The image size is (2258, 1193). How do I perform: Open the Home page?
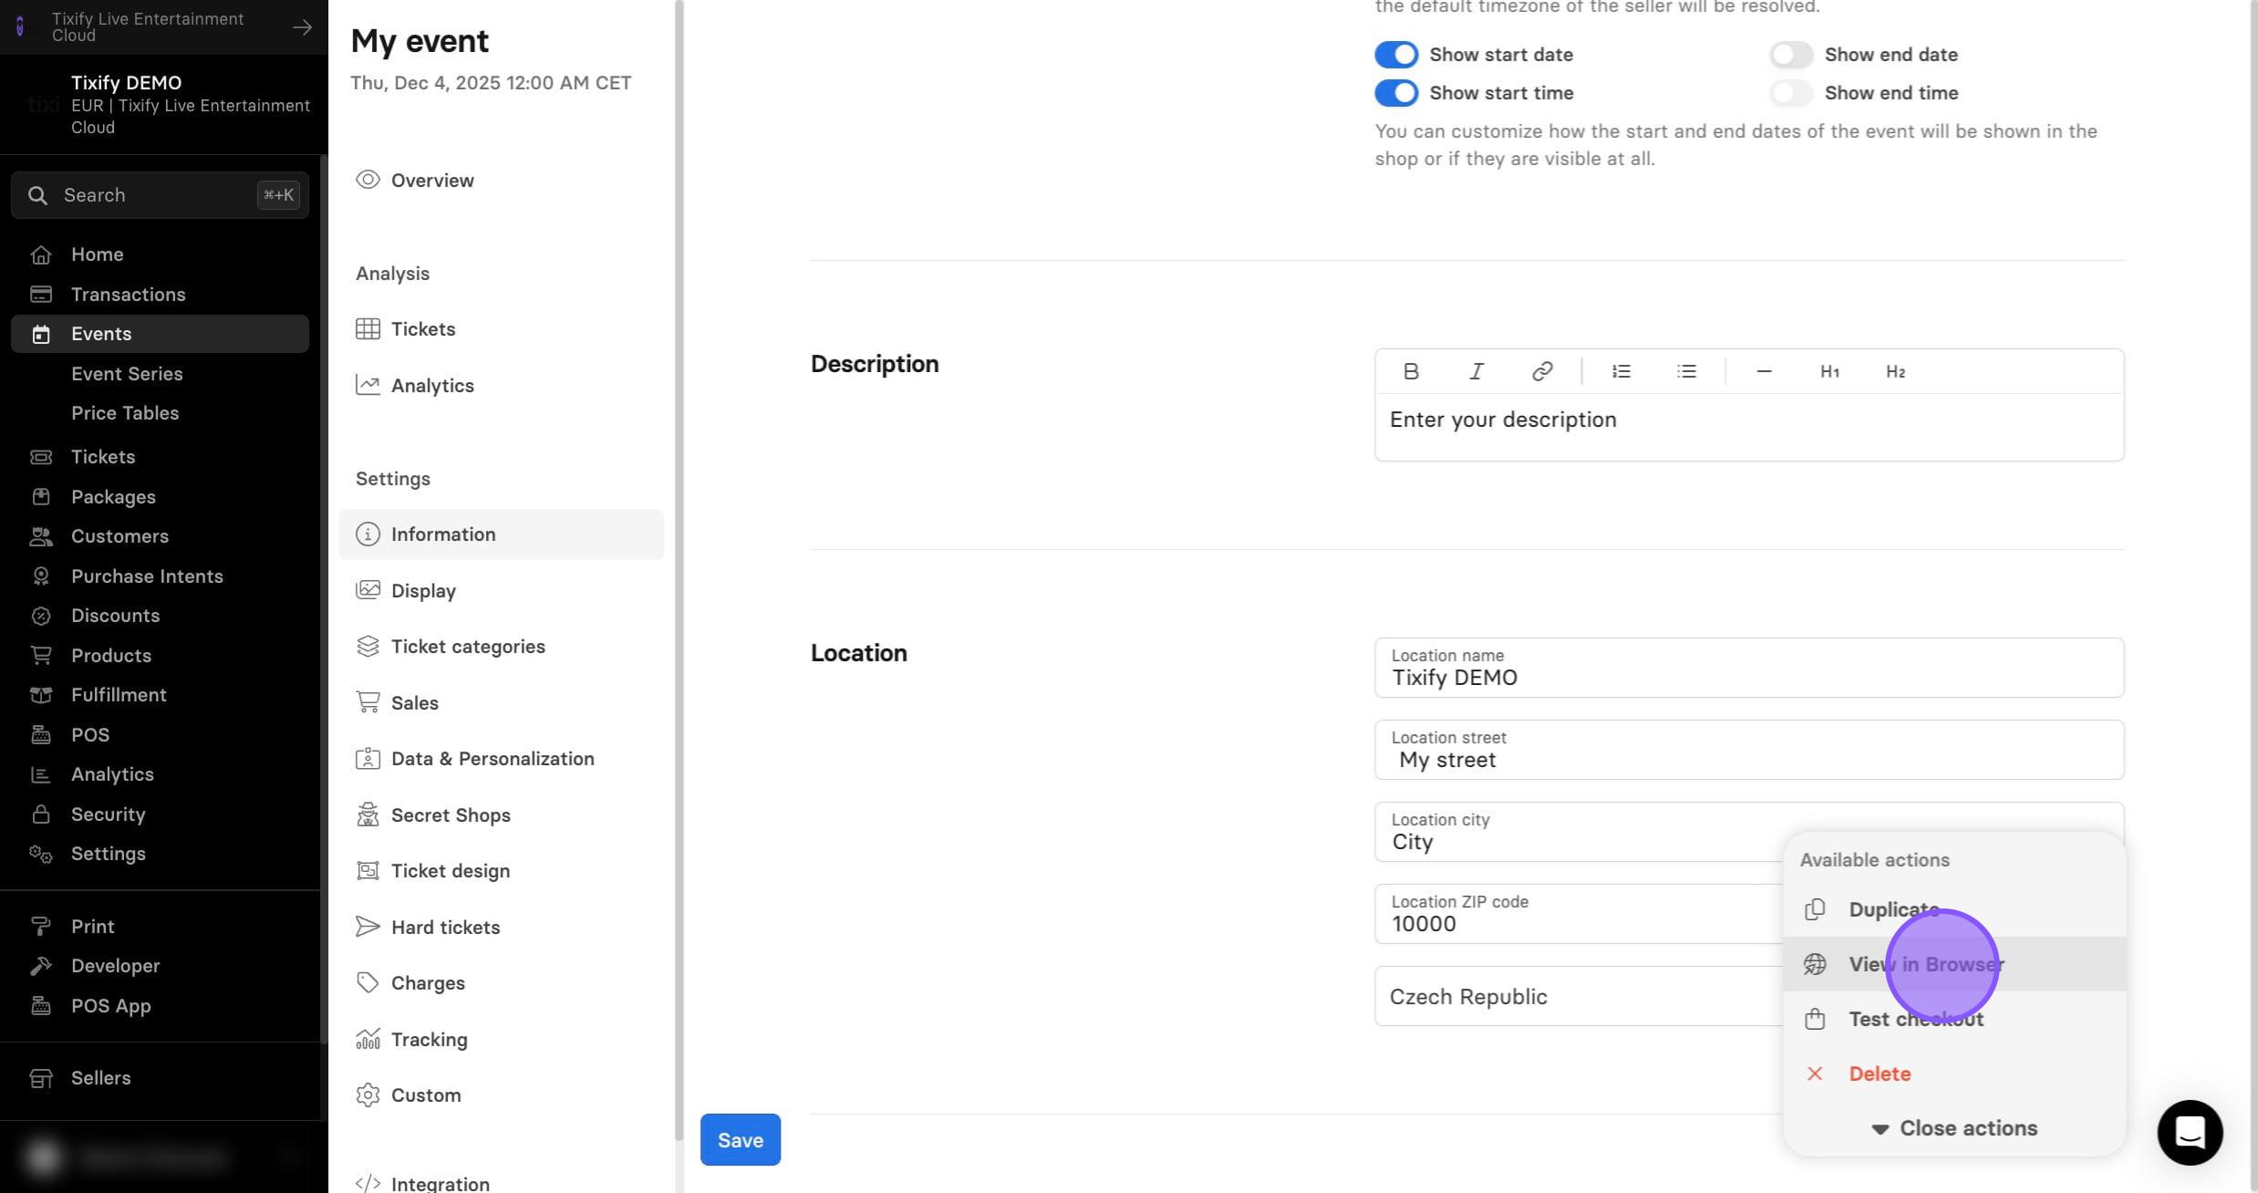pyautogui.click(x=160, y=254)
